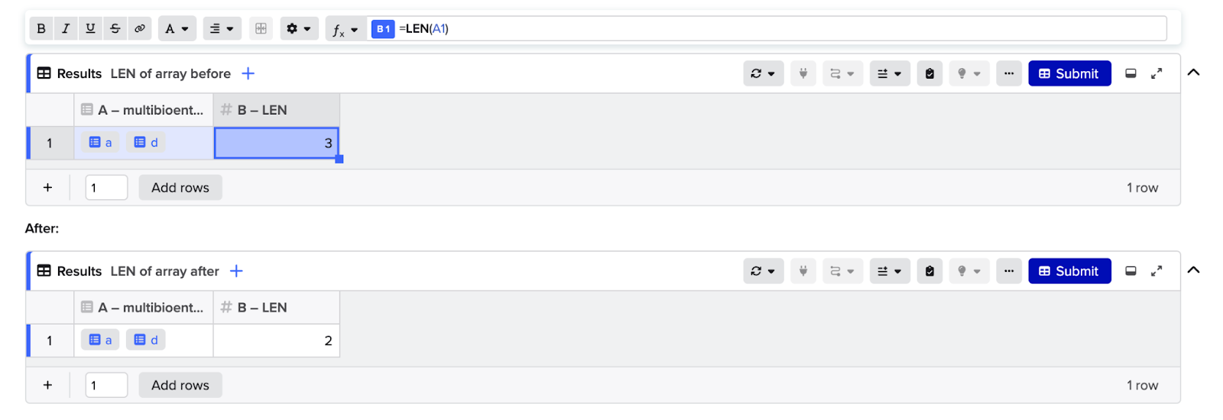Open the text alignment dropdown
Image resolution: width=1223 pixels, height=420 pixels.
[x=222, y=29]
